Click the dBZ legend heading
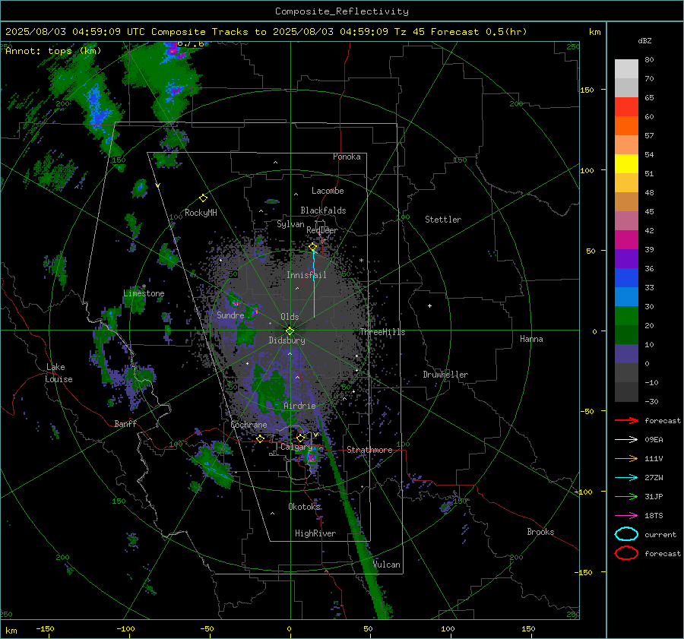Image resolution: width=684 pixels, height=639 pixels. [x=644, y=40]
